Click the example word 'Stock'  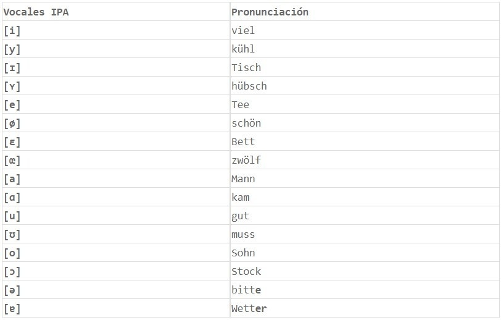click(246, 271)
